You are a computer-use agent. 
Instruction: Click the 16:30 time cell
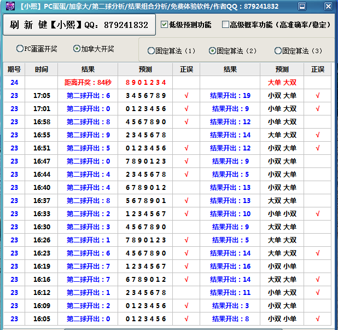click(42, 227)
